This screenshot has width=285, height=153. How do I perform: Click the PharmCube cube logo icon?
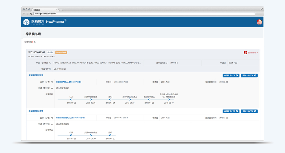[26, 22]
